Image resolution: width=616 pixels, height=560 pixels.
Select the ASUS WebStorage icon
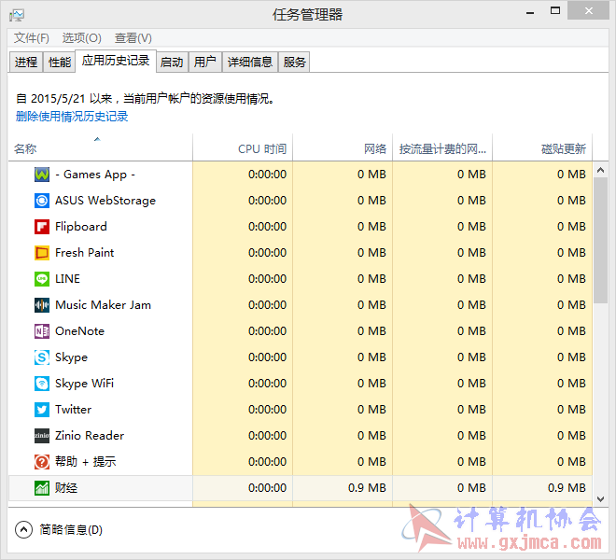point(42,201)
